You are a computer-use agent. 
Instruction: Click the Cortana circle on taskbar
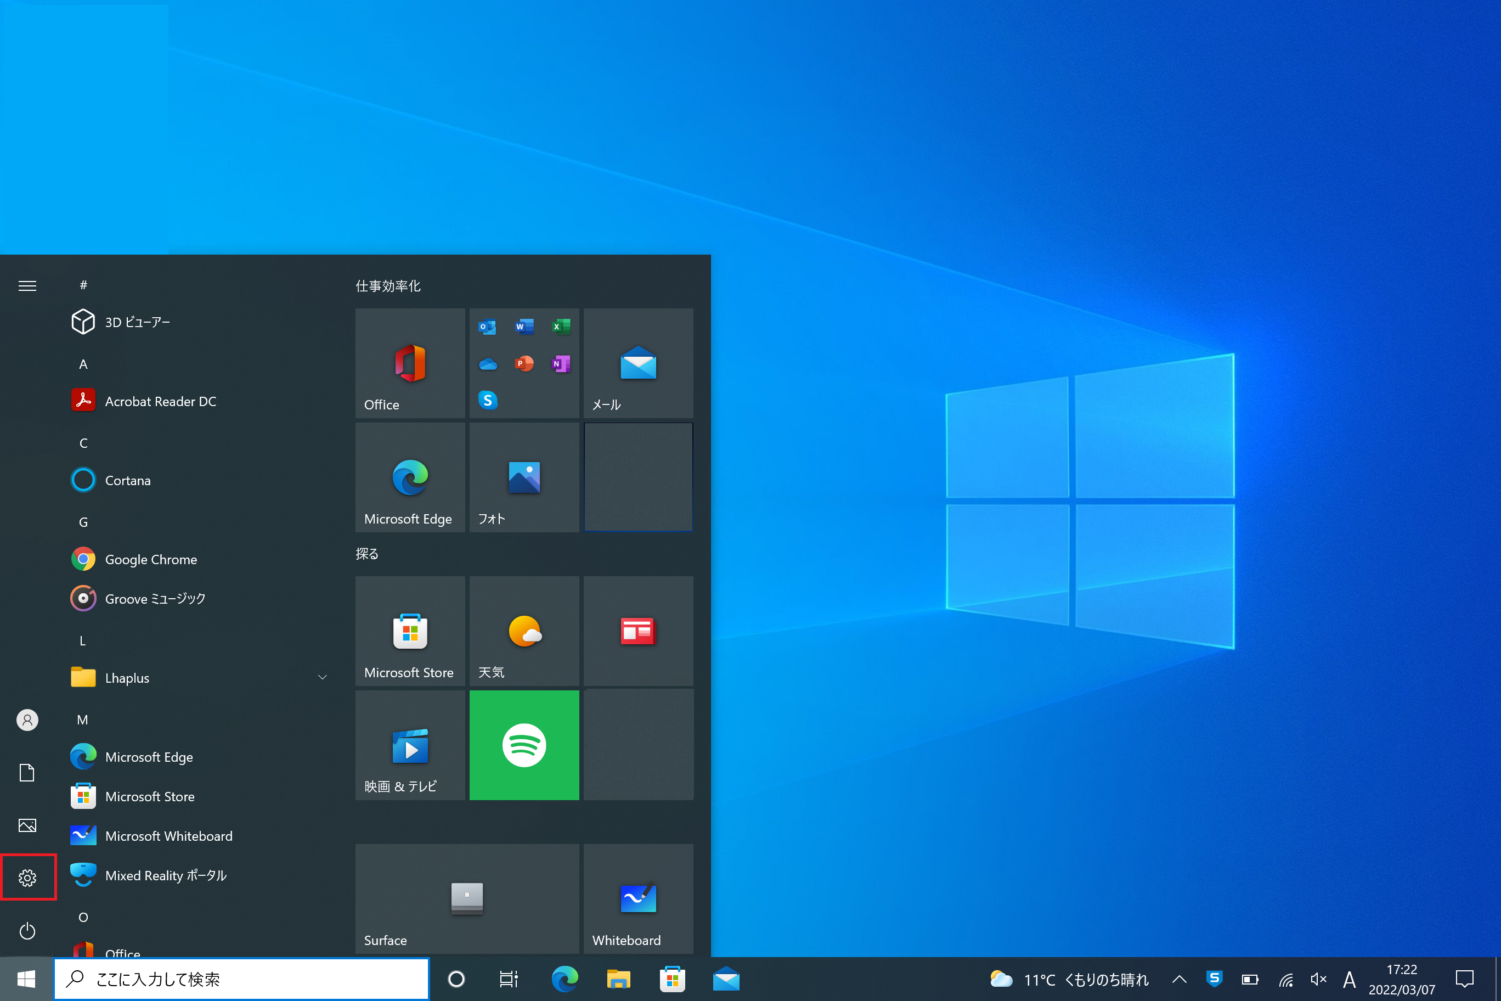(x=456, y=978)
